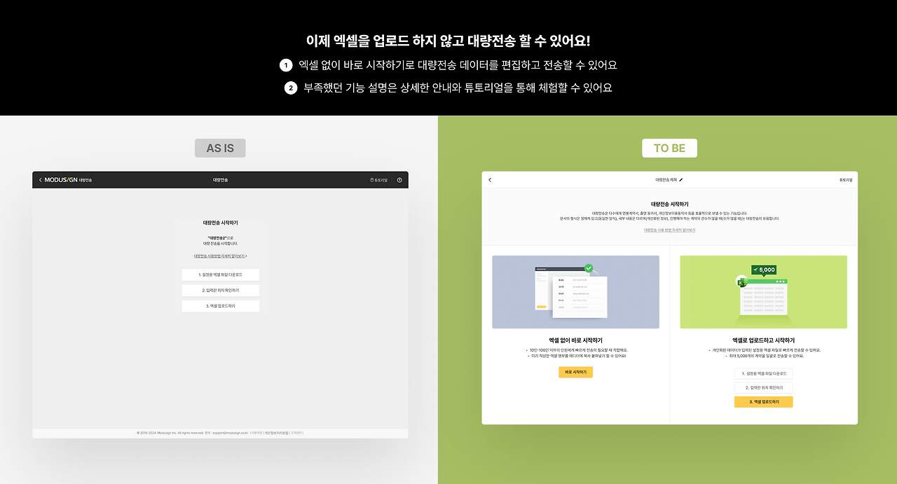Viewport: 897px width, 484px height.
Task: Click the 2. 입력란 위치 확인하기 step button
Action: click(x=763, y=386)
